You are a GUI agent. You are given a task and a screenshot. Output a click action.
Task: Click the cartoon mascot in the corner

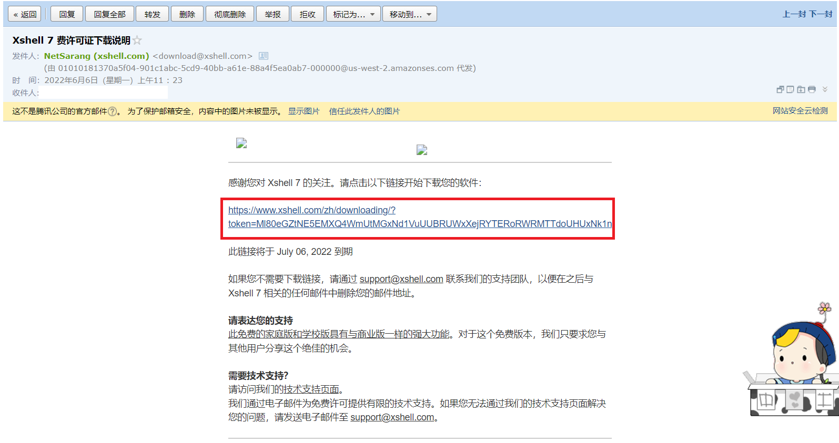[794, 363]
